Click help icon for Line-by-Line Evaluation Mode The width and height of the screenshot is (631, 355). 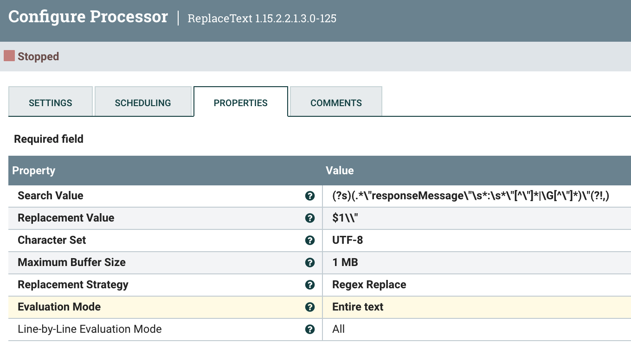tap(310, 330)
